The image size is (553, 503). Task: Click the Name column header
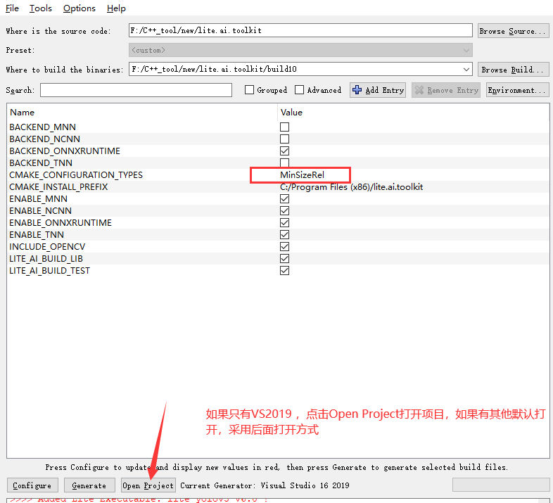point(23,113)
